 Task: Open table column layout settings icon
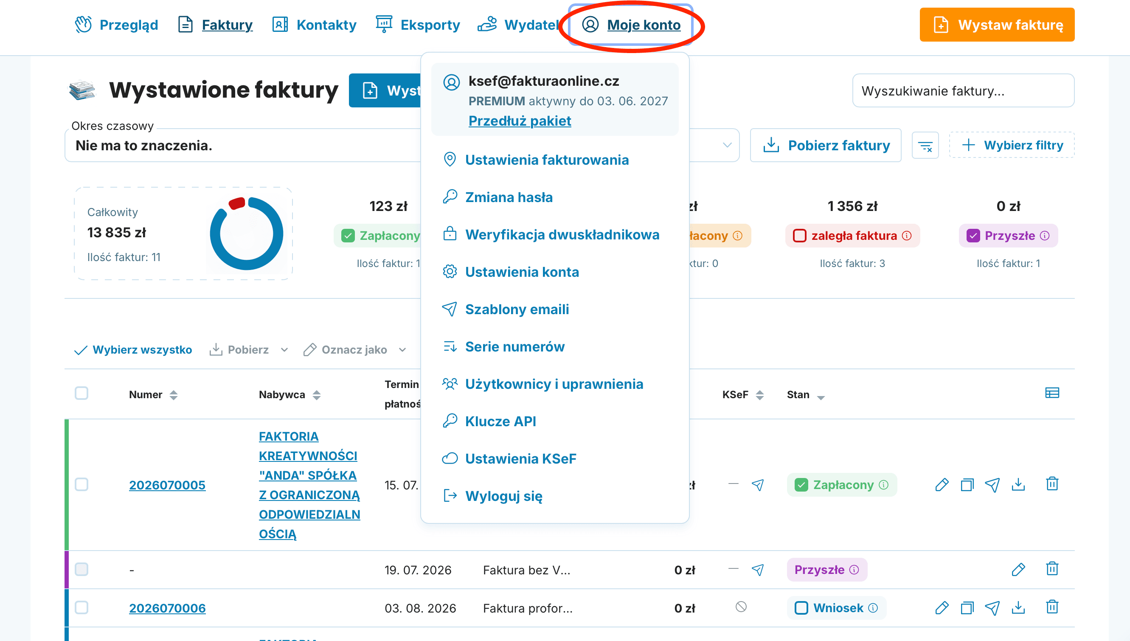point(1052,393)
